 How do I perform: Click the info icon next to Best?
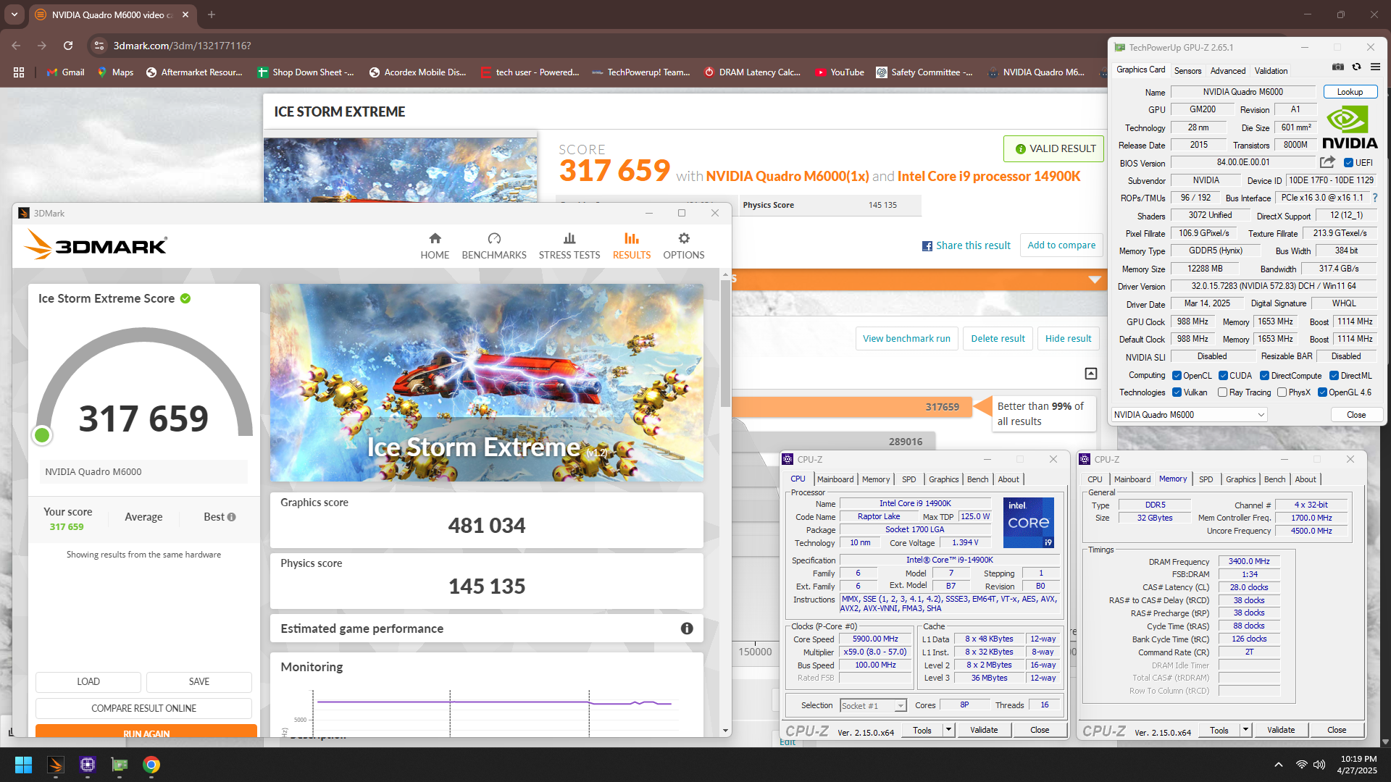point(232,517)
